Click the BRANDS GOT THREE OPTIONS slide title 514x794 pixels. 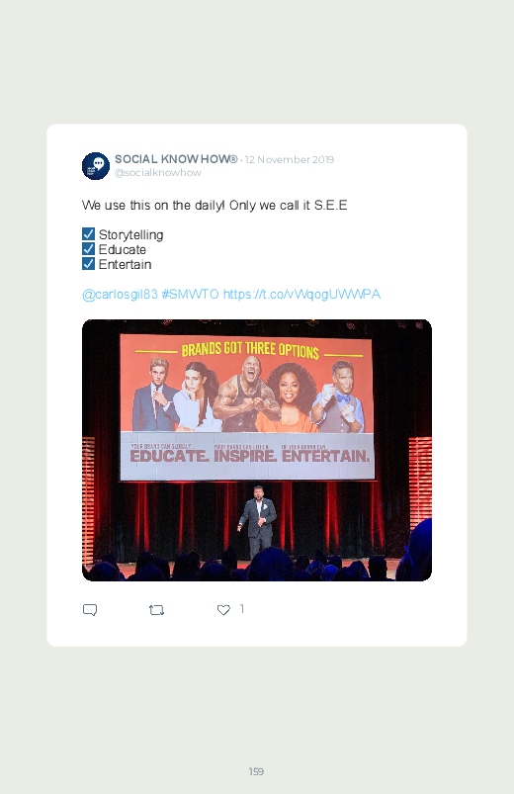[x=250, y=350]
